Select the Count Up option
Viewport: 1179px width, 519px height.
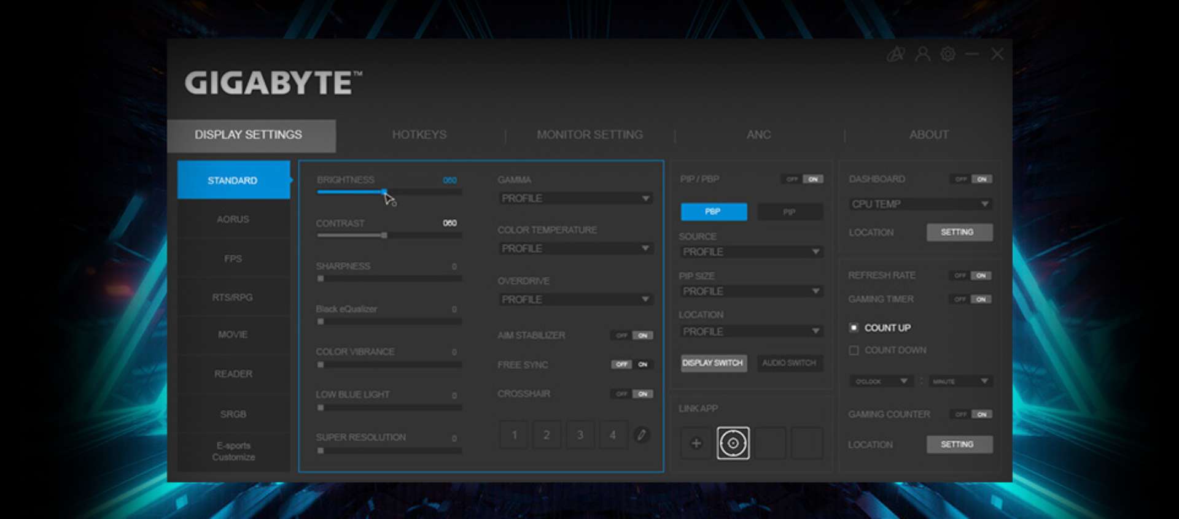pos(880,328)
